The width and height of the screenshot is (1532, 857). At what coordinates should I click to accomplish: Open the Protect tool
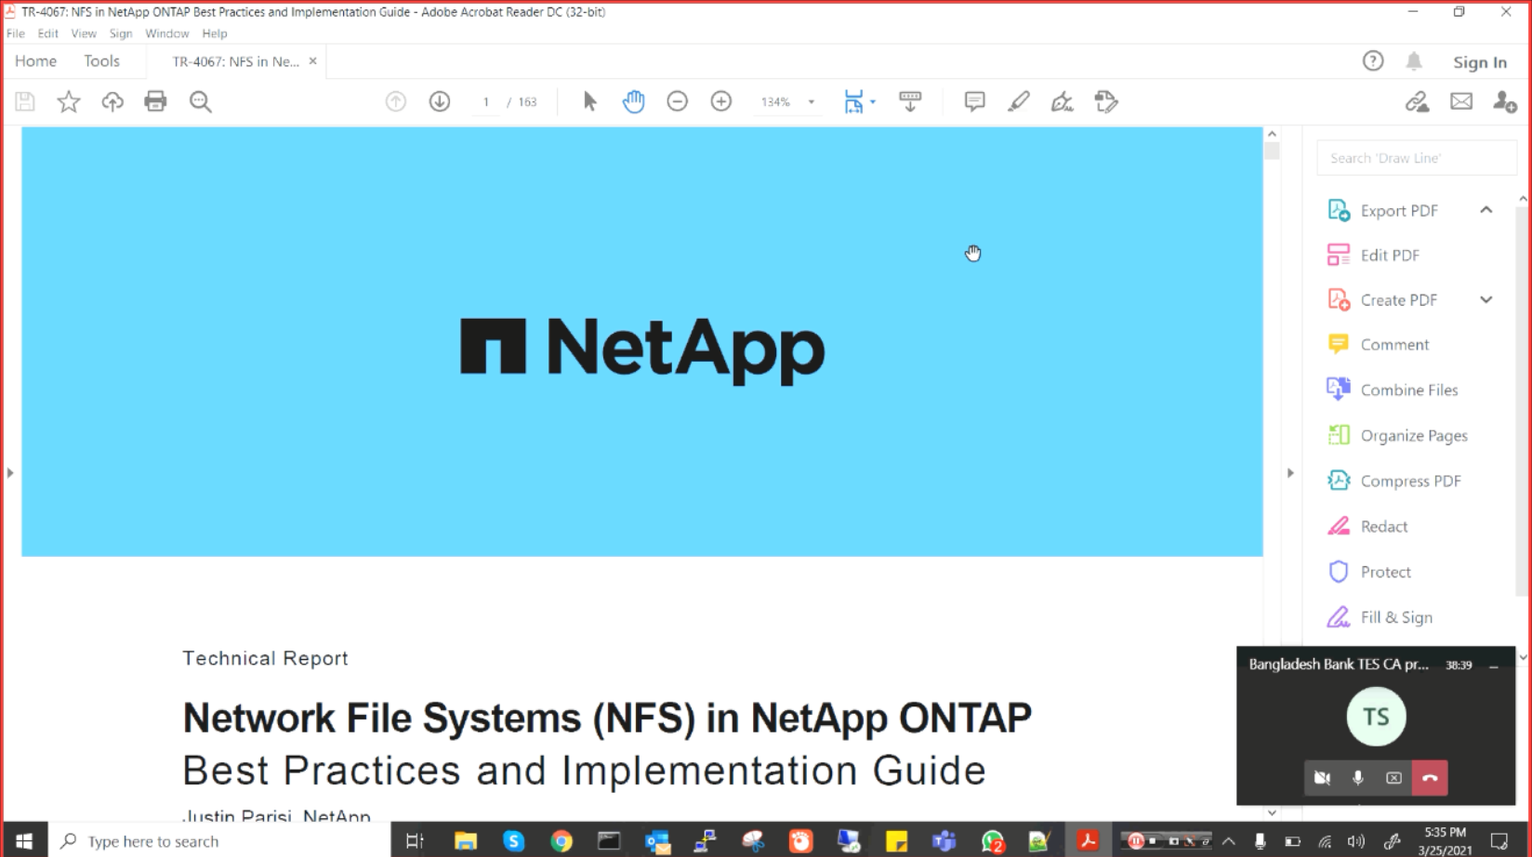(1385, 573)
